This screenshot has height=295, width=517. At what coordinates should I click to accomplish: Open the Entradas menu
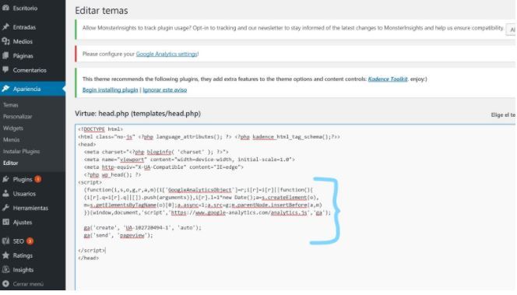[x=24, y=27]
